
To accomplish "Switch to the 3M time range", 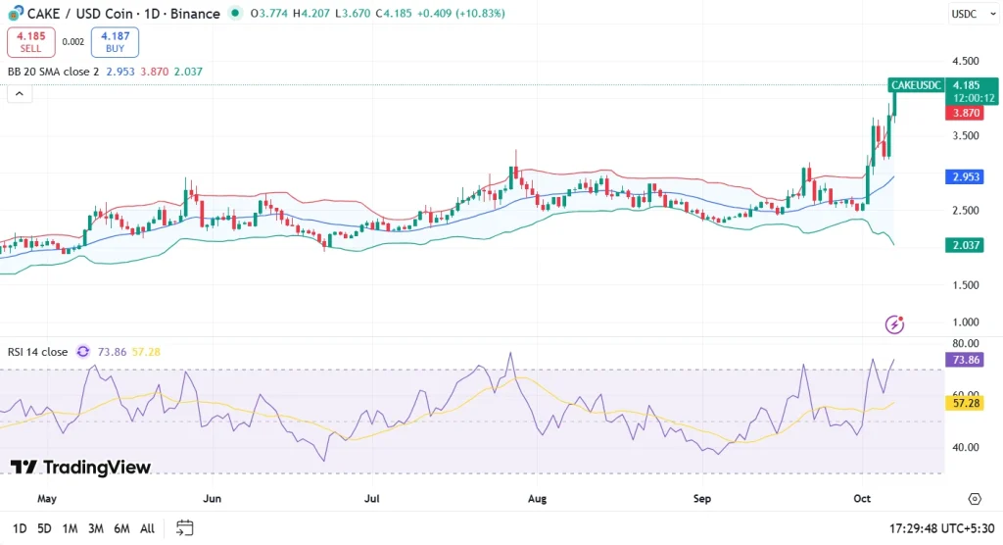I will coord(96,528).
